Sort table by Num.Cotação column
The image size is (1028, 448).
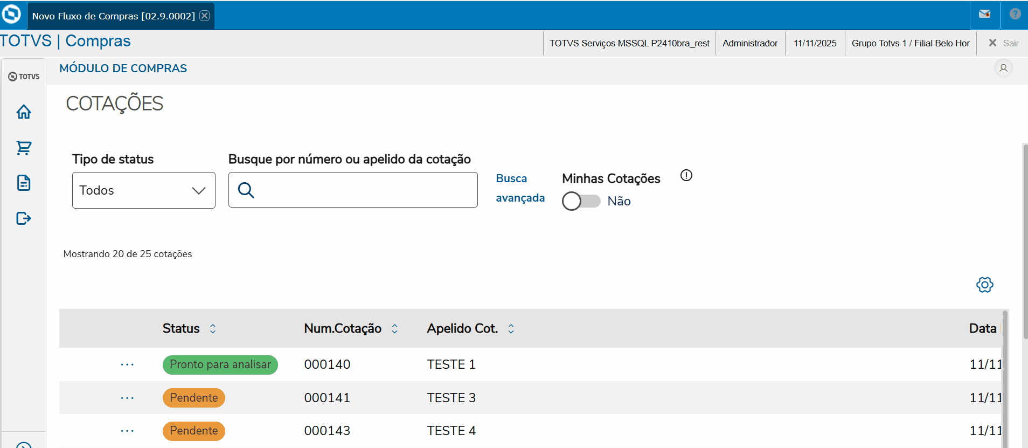[x=395, y=329]
